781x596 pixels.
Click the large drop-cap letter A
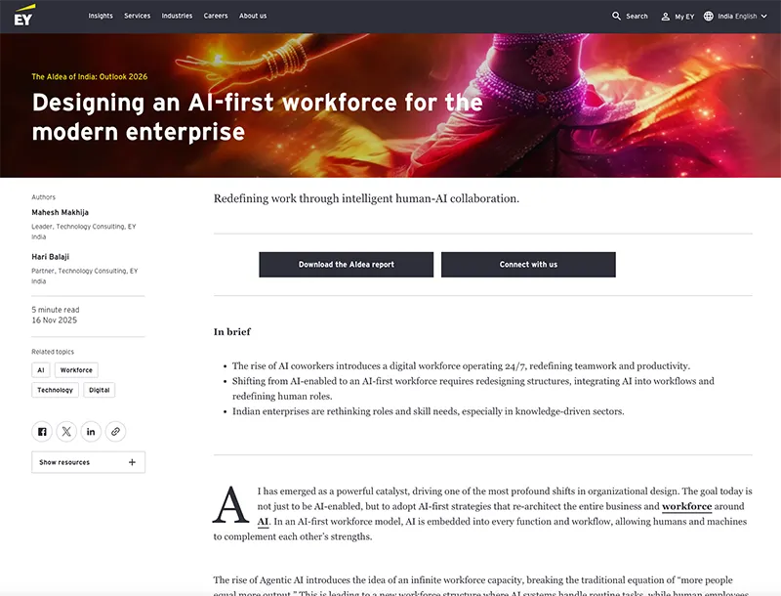pos(230,505)
